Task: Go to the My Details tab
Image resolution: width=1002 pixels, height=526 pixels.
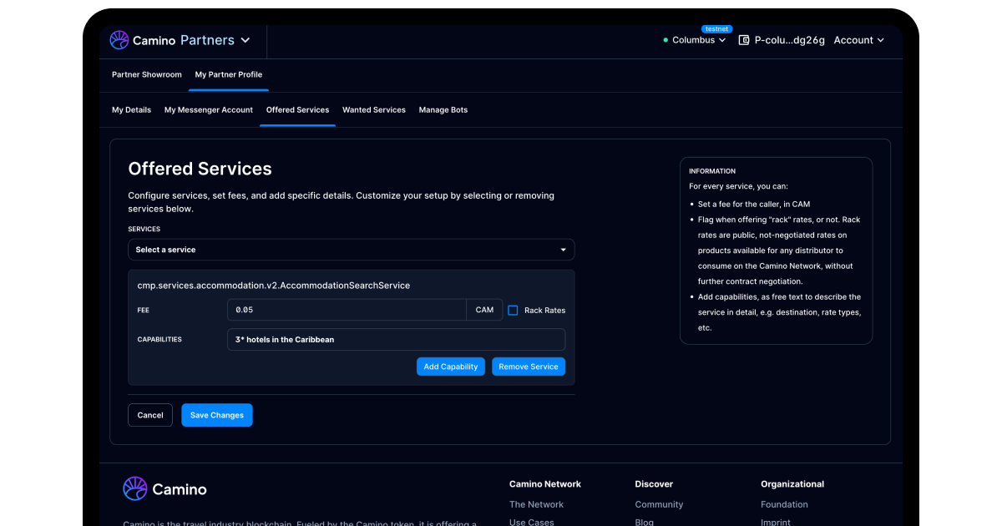Action: coord(132,109)
